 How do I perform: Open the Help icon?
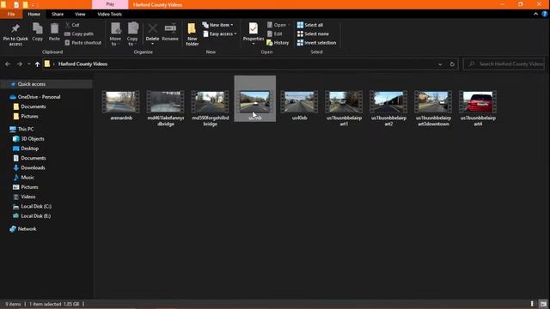[544, 14]
